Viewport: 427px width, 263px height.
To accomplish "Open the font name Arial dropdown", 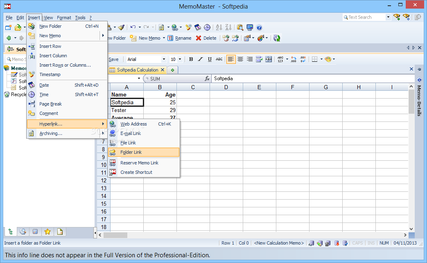I will coord(164,59).
